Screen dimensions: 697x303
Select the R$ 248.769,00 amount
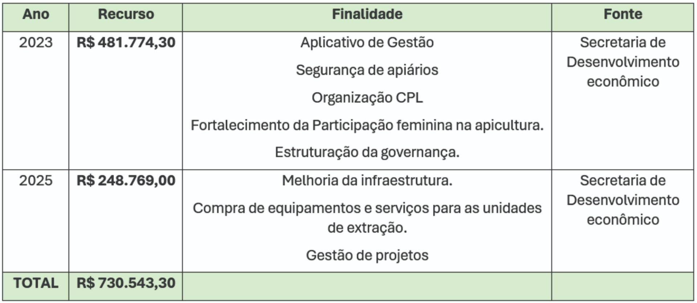click(x=126, y=180)
